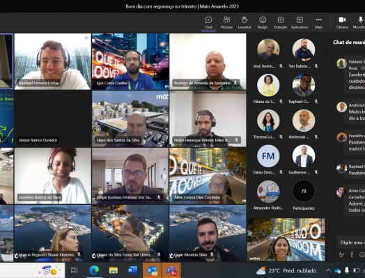Screen dimensions: 365x278
Task: Open Exibição view options
Action: 281,22
